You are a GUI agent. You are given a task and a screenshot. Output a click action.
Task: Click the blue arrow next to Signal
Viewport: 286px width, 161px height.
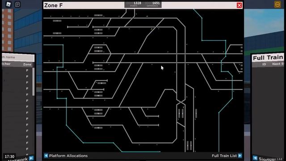pyautogui.click(x=255, y=158)
